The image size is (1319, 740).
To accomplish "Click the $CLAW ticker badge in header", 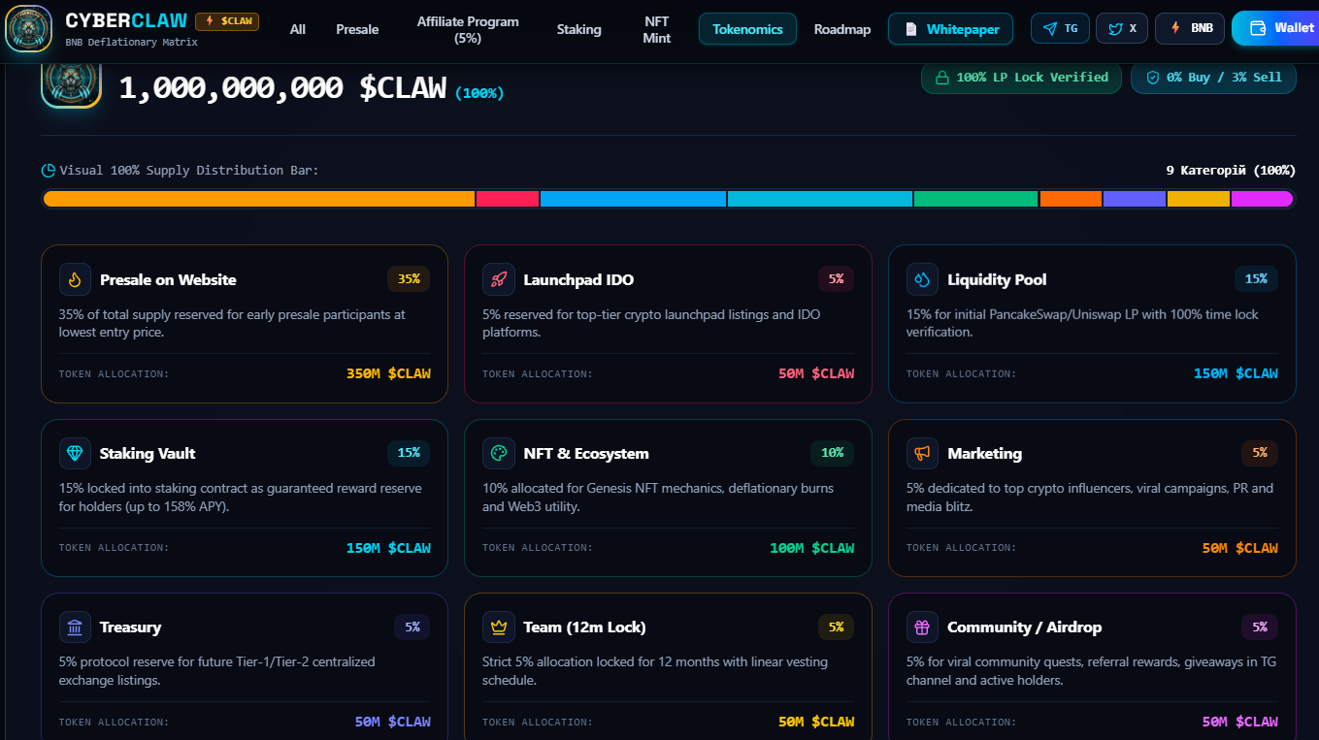I will click(227, 21).
